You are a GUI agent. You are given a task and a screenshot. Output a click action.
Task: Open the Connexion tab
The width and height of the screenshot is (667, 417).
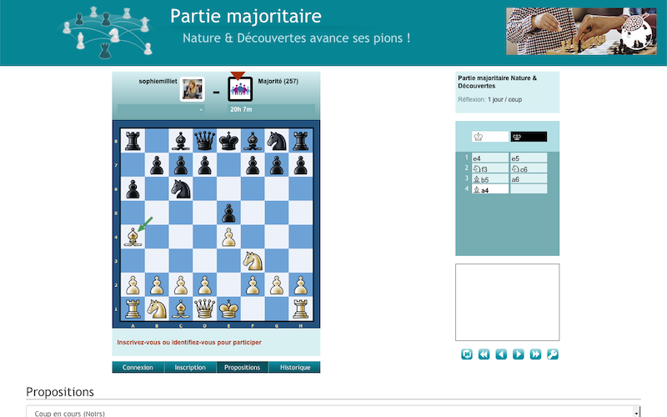point(138,367)
